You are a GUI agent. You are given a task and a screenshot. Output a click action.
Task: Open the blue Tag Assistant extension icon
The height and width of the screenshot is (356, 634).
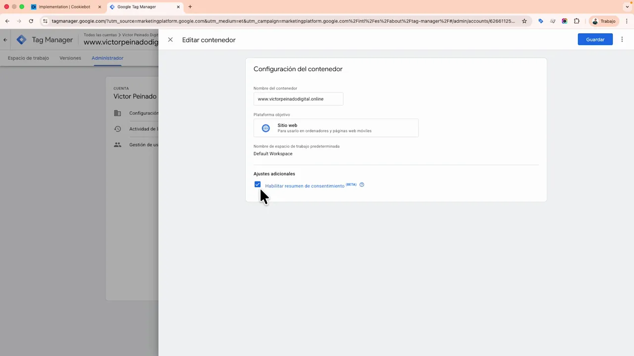[540, 21]
